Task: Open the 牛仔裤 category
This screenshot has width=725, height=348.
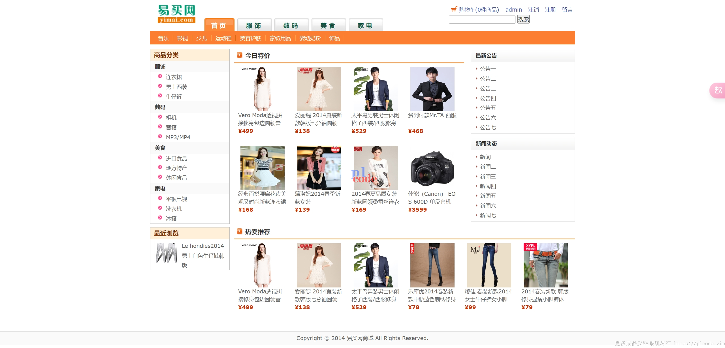Action: click(x=174, y=96)
